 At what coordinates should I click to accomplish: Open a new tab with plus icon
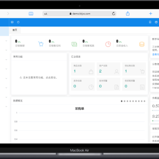coord(151,14)
